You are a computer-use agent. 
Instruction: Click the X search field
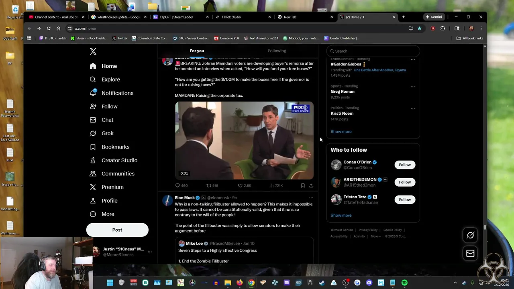tap(373, 51)
